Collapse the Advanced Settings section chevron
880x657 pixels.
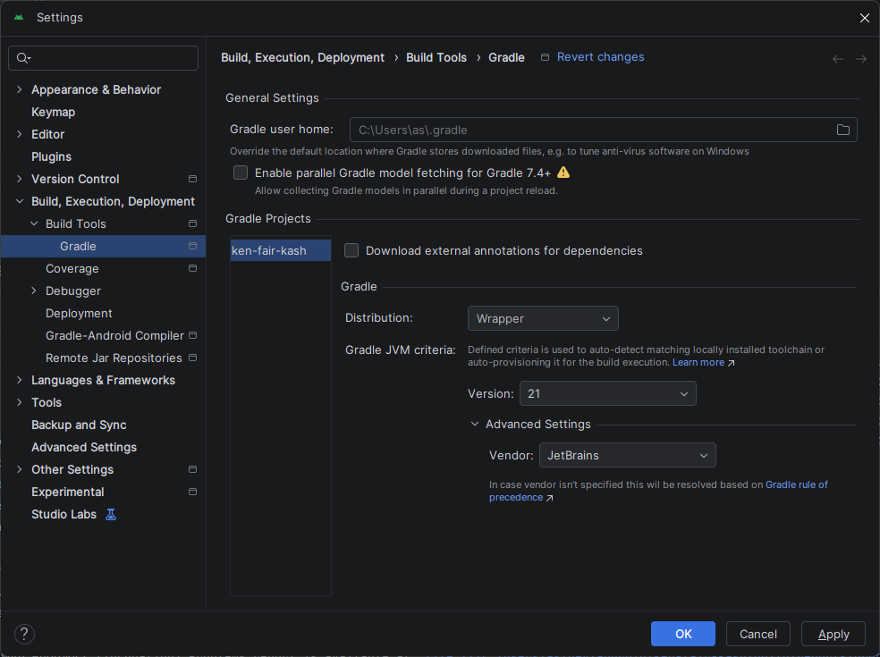coord(475,425)
